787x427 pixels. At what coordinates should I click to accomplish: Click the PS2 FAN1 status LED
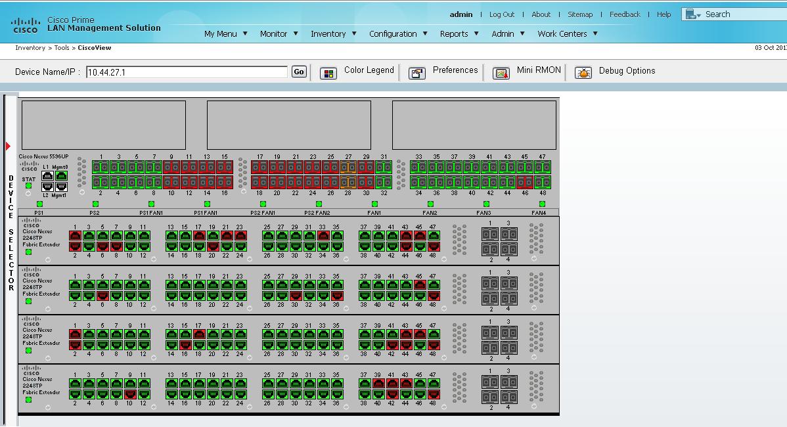click(x=263, y=204)
